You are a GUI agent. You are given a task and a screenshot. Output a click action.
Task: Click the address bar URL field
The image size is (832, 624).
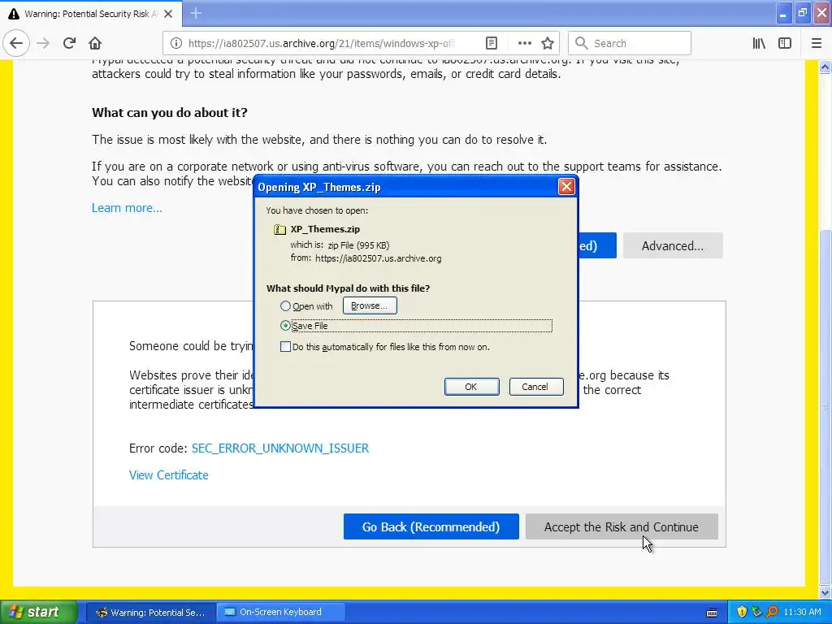tap(321, 44)
